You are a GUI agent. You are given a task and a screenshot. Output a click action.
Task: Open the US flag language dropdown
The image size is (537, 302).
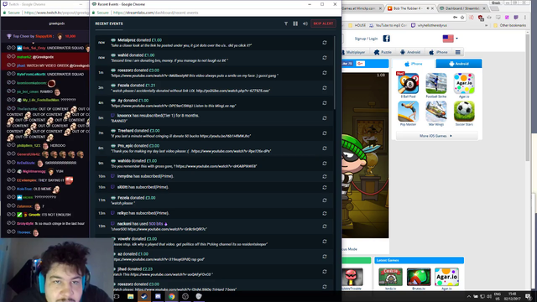click(450, 39)
